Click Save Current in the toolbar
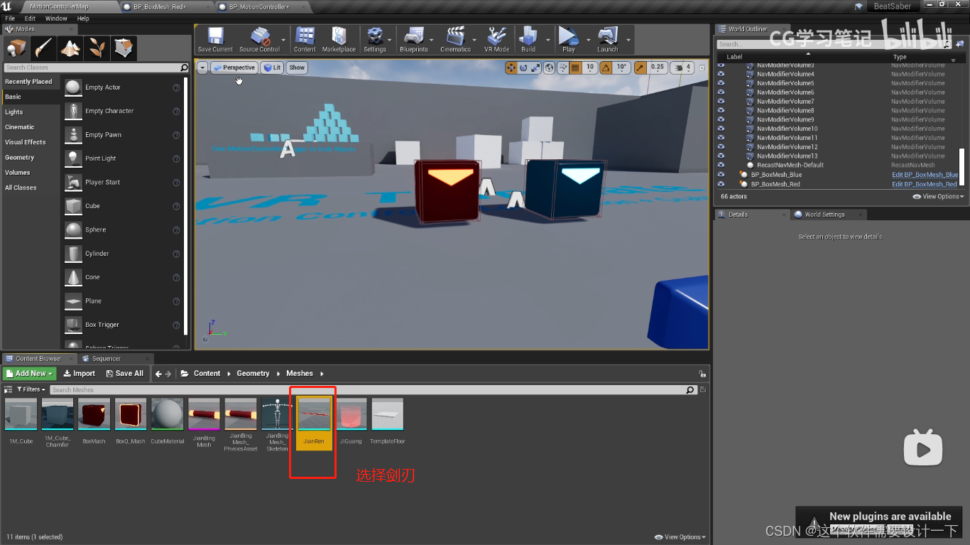This screenshot has height=545, width=970. point(215,40)
